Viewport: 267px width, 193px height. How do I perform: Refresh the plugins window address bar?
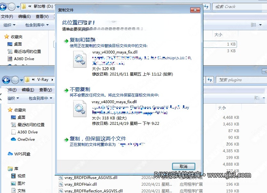pos(210,80)
